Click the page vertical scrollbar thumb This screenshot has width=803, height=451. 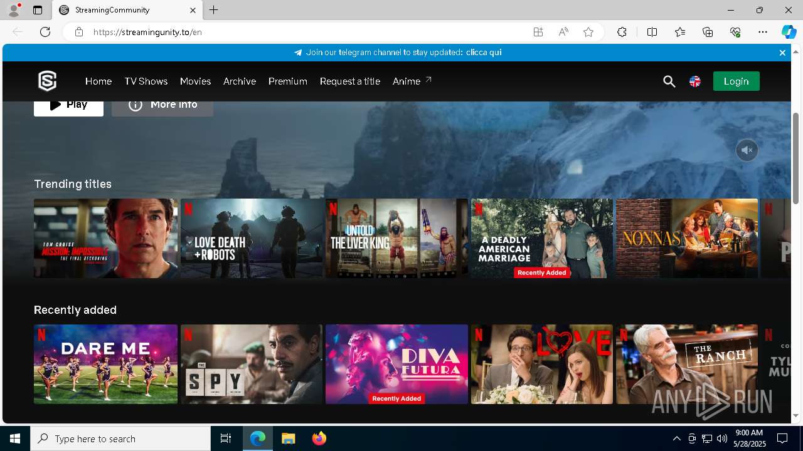(795, 158)
